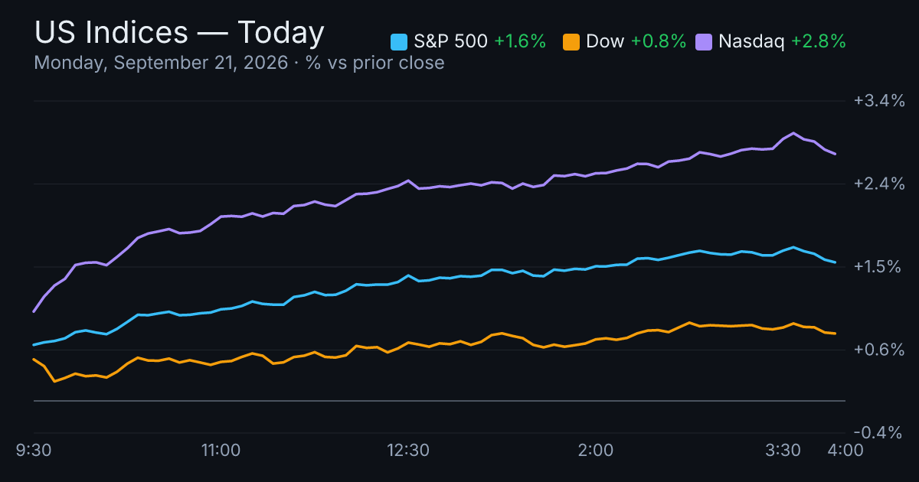Click the Nasdaq purple legend swatch
The width and height of the screenshot is (919, 482).
(704, 42)
